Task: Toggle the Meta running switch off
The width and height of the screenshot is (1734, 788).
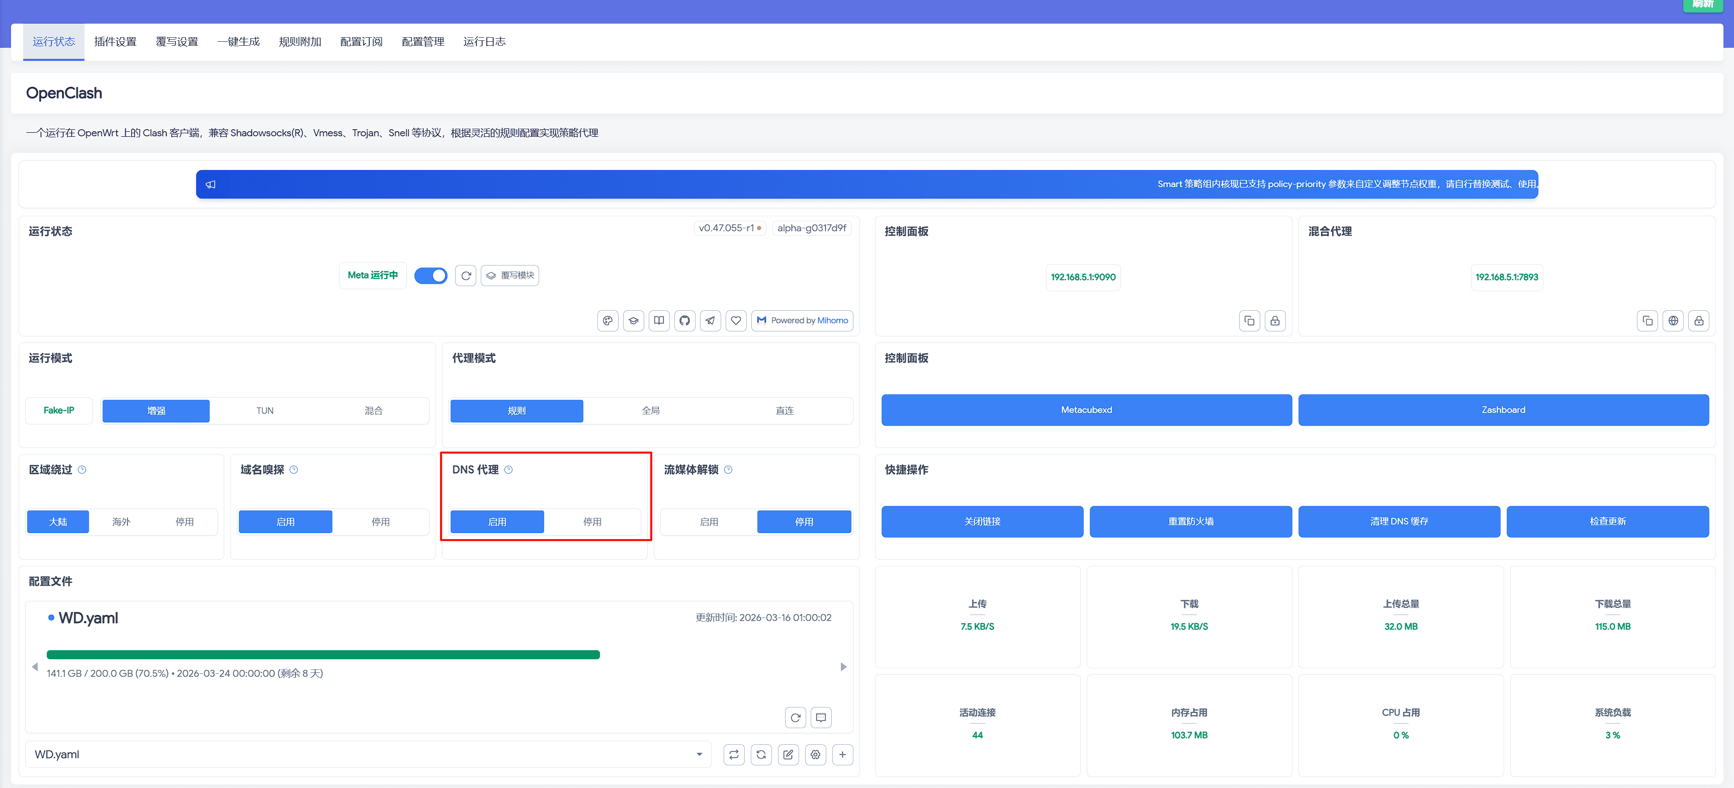Action: coord(431,275)
